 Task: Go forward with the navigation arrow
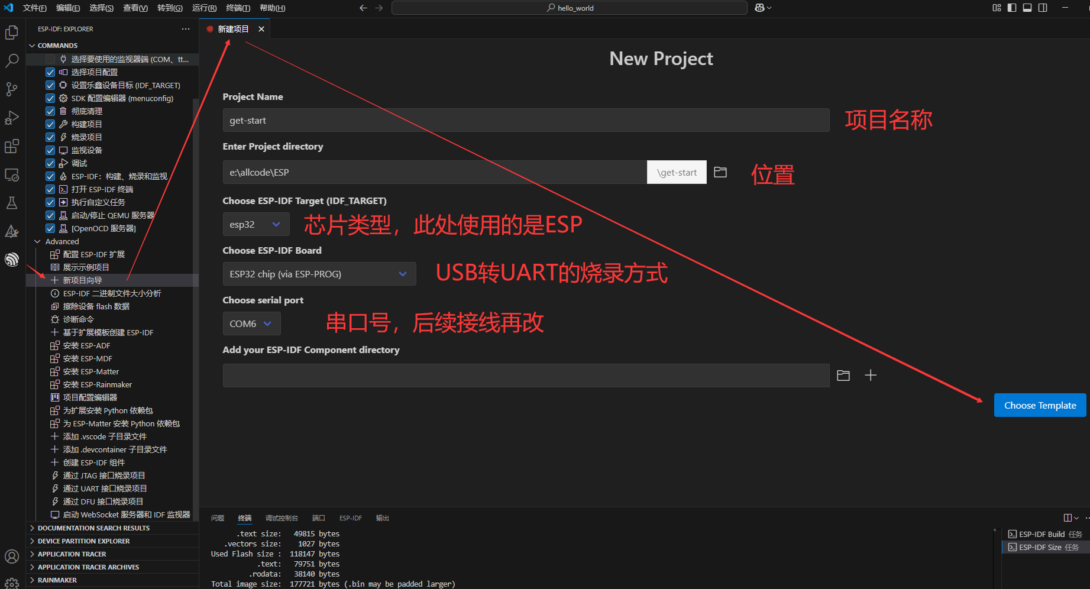(x=379, y=8)
